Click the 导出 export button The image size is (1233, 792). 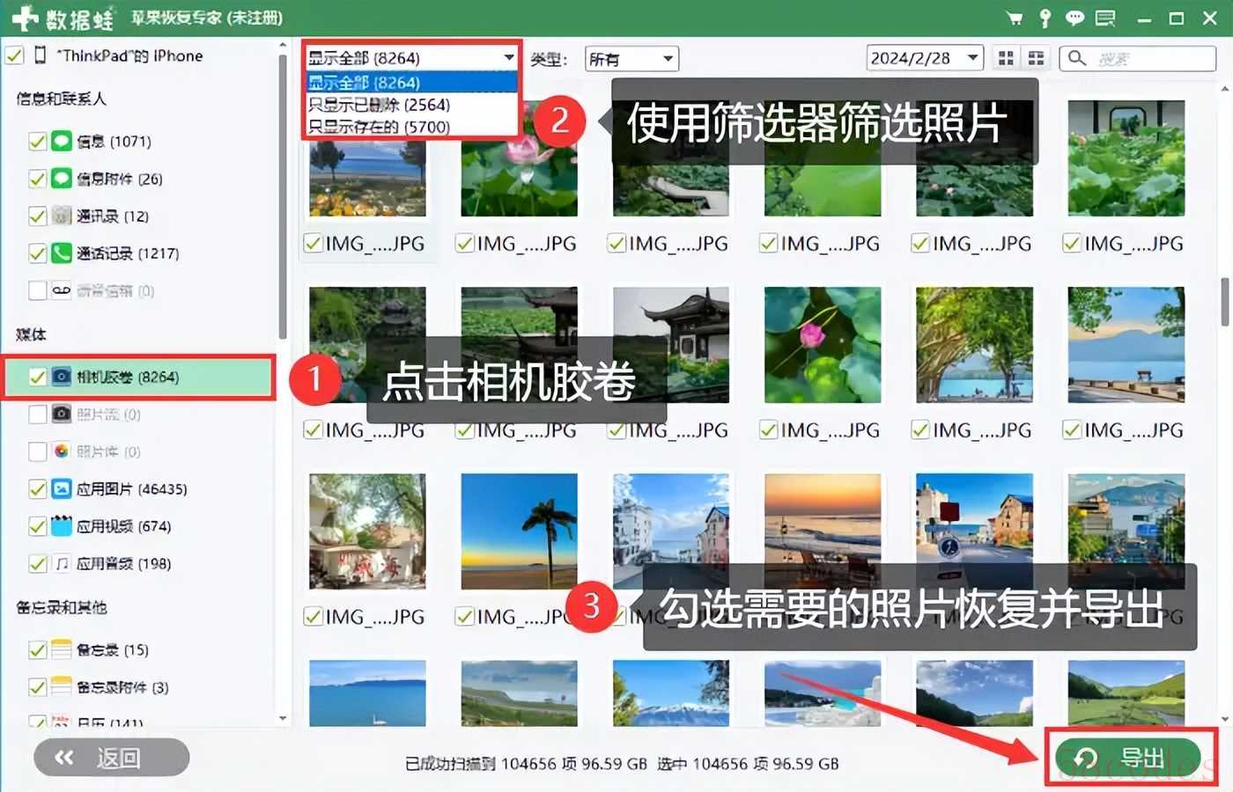pyautogui.click(x=1129, y=758)
